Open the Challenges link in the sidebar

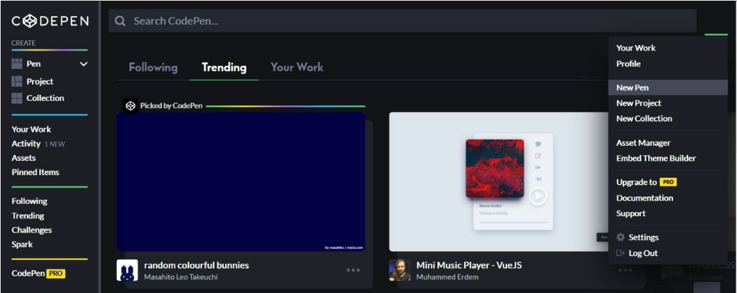(31, 230)
